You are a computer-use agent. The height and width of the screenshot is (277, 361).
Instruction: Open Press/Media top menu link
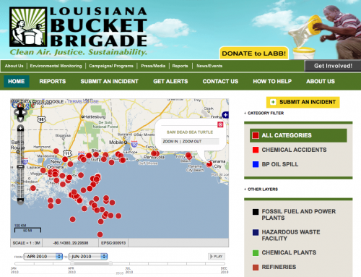tap(153, 66)
